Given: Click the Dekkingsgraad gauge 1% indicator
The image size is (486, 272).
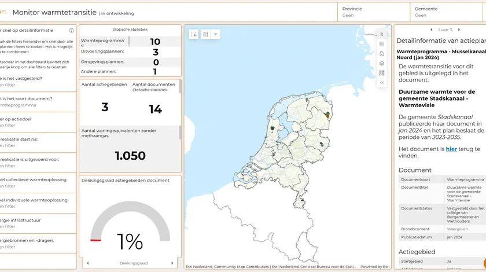Looking at the screenshot, I should [130, 241].
